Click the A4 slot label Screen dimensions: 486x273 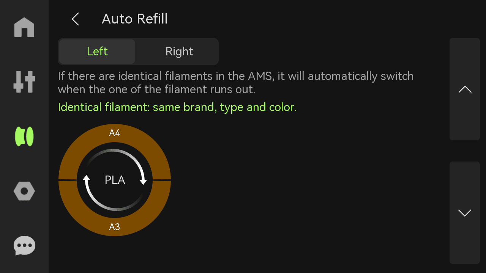tap(115, 133)
